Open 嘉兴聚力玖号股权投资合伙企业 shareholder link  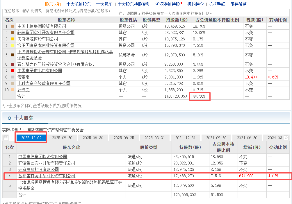[x=56, y=64]
